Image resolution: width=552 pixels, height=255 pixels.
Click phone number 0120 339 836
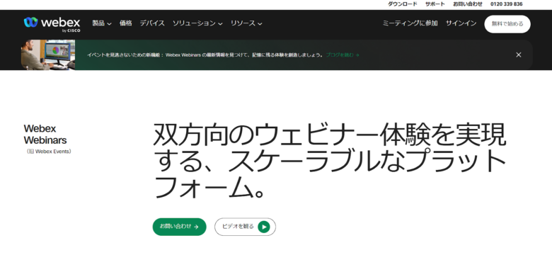pyautogui.click(x=507, y=4)
